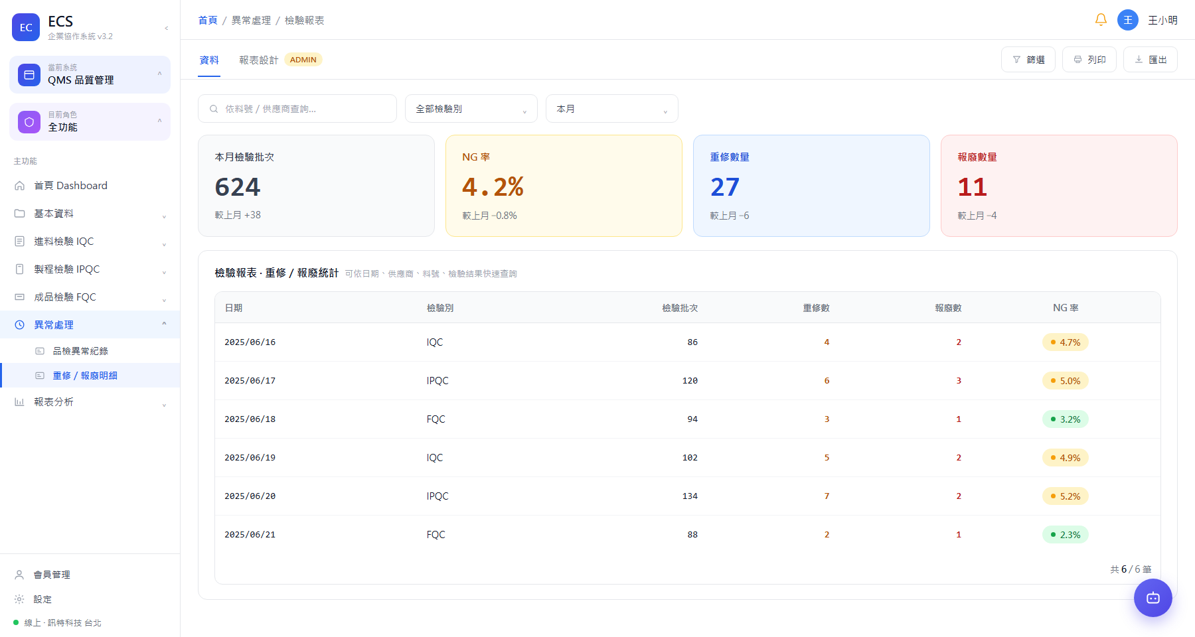Expand the 目前角色 switcher chevron
This screenshot has height=637, width=1195.
coord(159,121)
